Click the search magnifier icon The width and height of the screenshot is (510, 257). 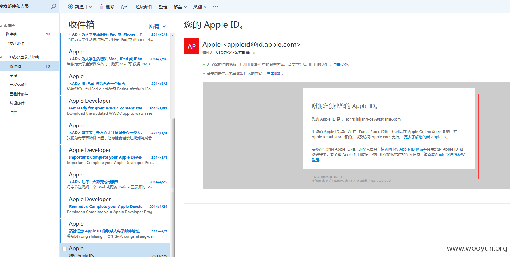coord(53,6)
